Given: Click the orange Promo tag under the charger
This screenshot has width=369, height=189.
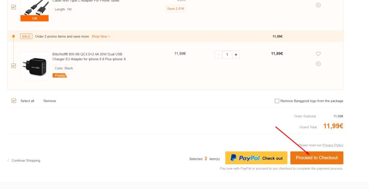Looking at the screenshot, I should 59,75.
